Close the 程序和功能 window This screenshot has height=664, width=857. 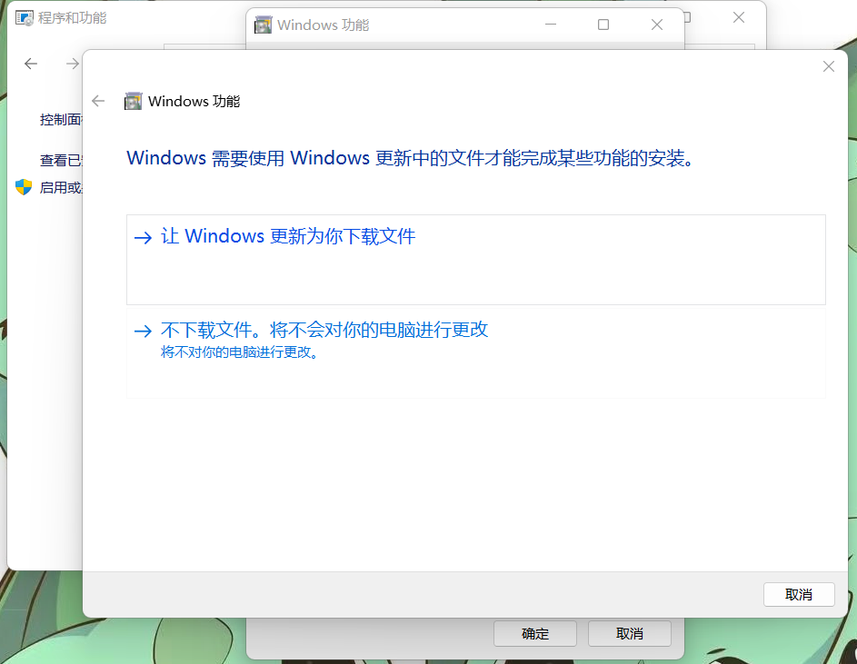(739, 18)
